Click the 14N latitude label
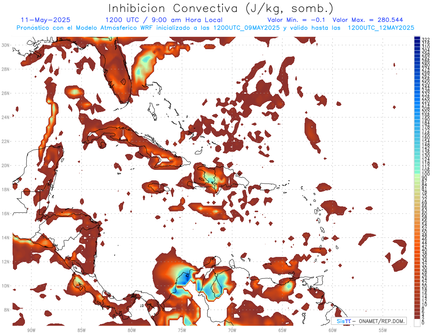The image size is (434, 335). [6, 237]
